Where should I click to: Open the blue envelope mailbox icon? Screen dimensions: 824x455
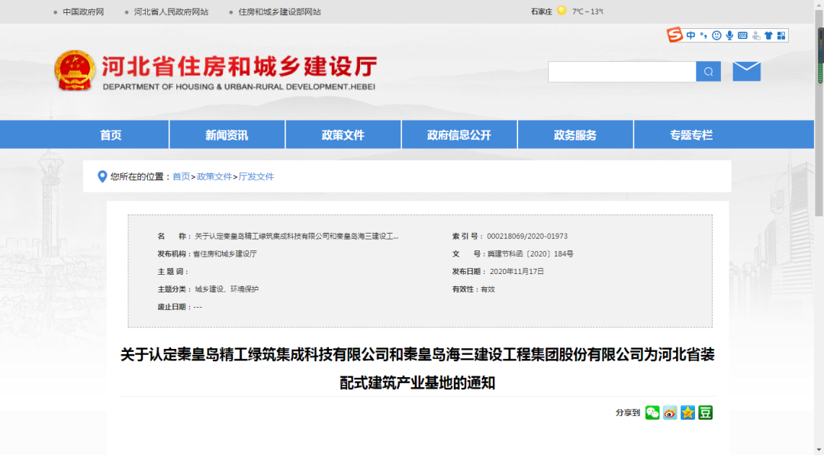click(x=746, y=71)
